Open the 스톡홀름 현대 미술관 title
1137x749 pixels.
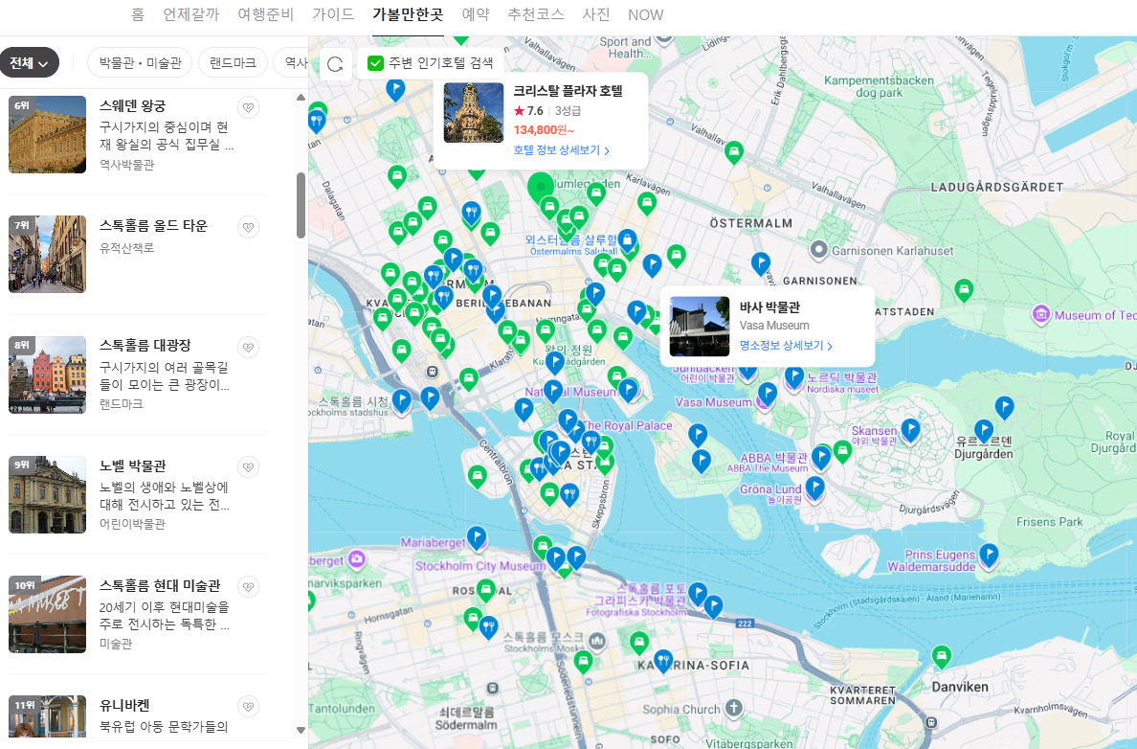pyautogui.click(x=160, y=585)
